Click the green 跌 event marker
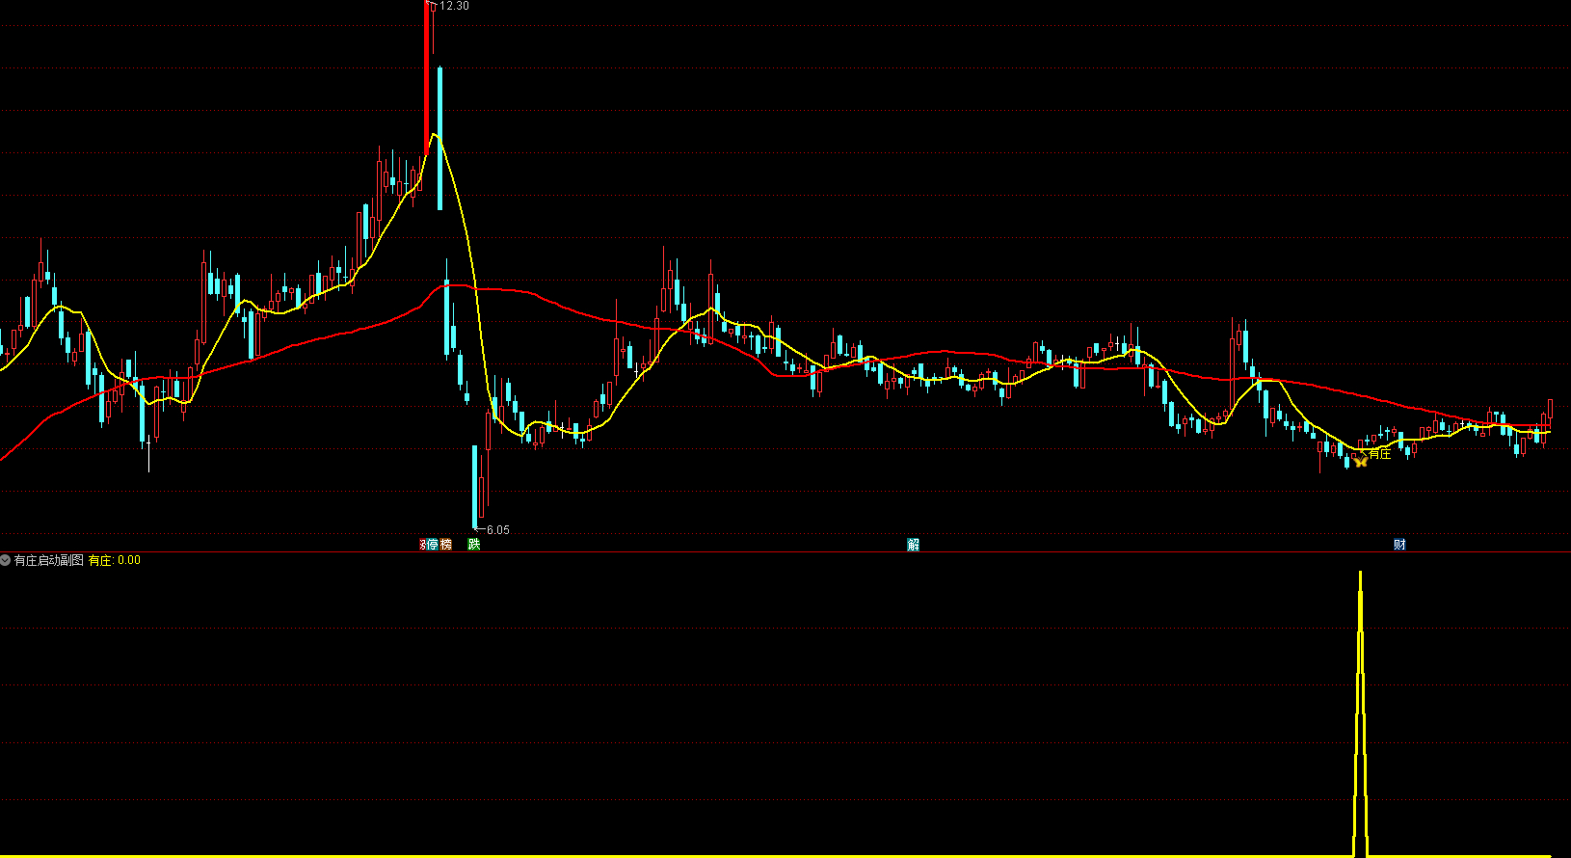The width and height of the screenshot is (1571, 858). [x=473, y=545]
